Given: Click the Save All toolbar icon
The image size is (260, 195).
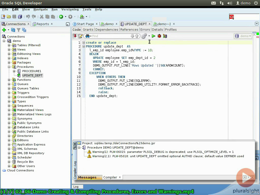Looking at the screenshot, I should (20, 17).
